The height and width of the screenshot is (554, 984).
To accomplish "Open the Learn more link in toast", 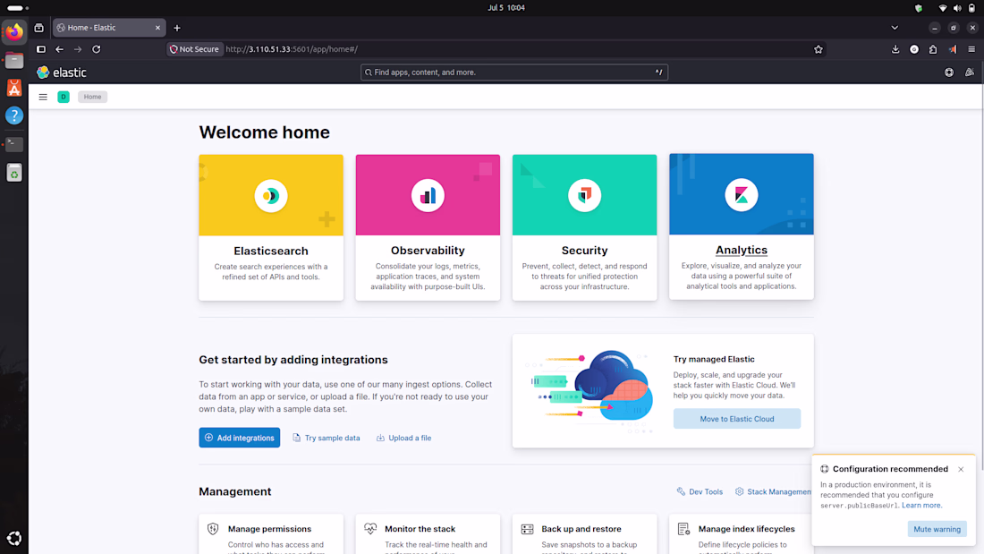I will click(x=921, y=505).
